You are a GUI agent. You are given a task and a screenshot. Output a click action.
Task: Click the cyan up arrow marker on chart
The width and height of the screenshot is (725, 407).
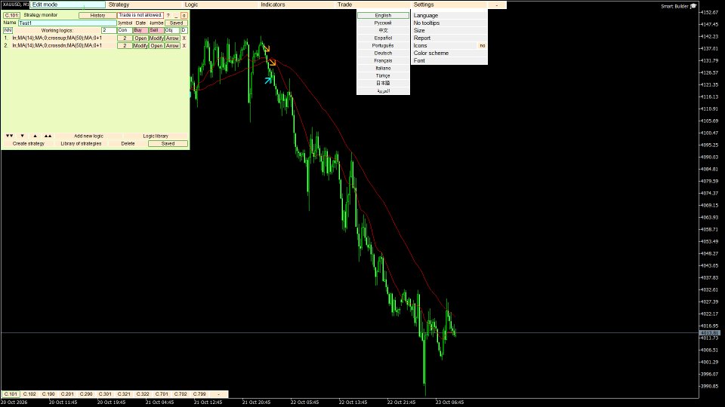click(267, 81)
